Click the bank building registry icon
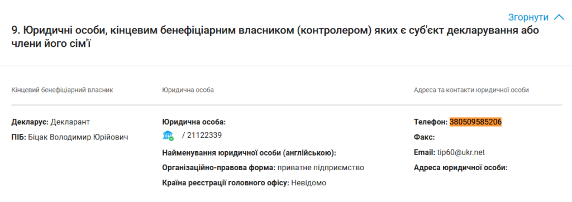Viewport: 572px width, 202px height. click(168, 136)
